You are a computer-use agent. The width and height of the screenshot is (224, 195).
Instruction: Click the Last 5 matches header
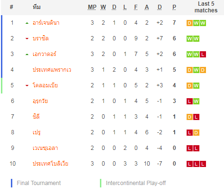206,7
